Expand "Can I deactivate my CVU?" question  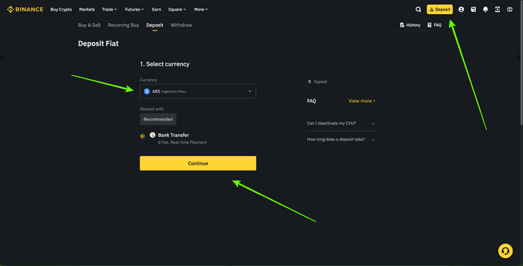point(341,123)
